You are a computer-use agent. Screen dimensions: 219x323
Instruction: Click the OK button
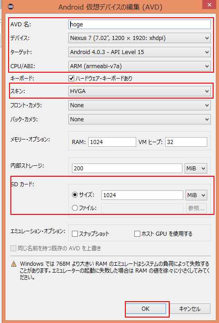(146, 308)
